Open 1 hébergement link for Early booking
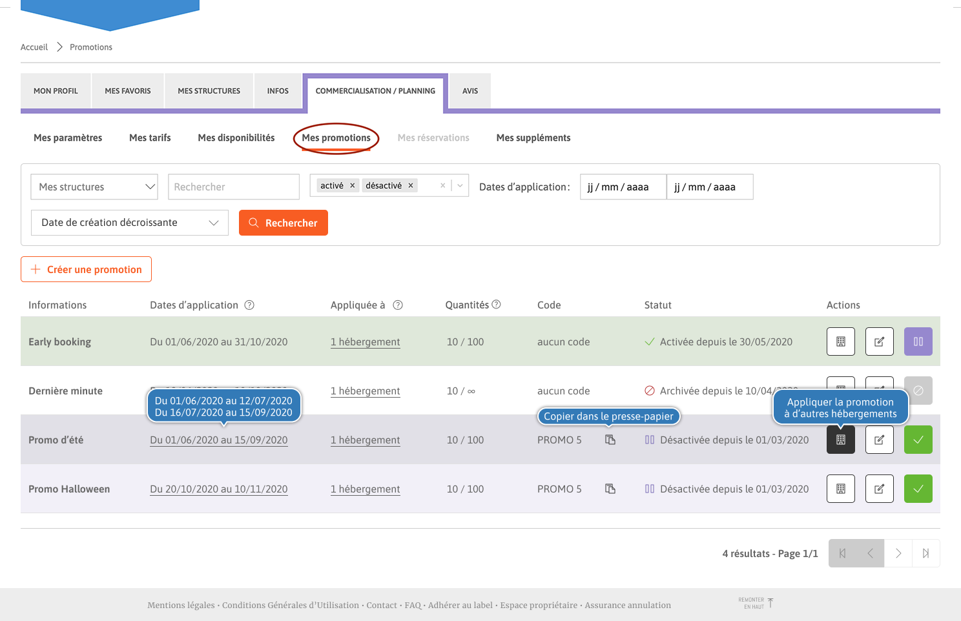Image resolution: width=961 pixels, height=621 pixels. 366,342
